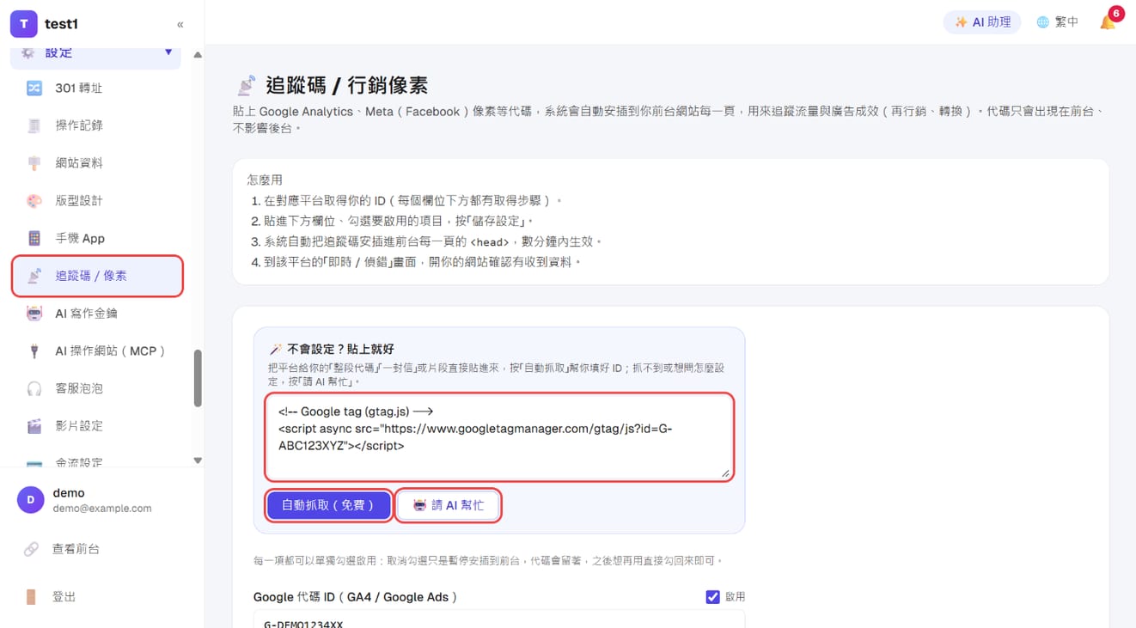Click the AI 操作網站 (MCP) plug icon
The height and width of the screenshot is (628, 1136).
click(x=34, y=351)
